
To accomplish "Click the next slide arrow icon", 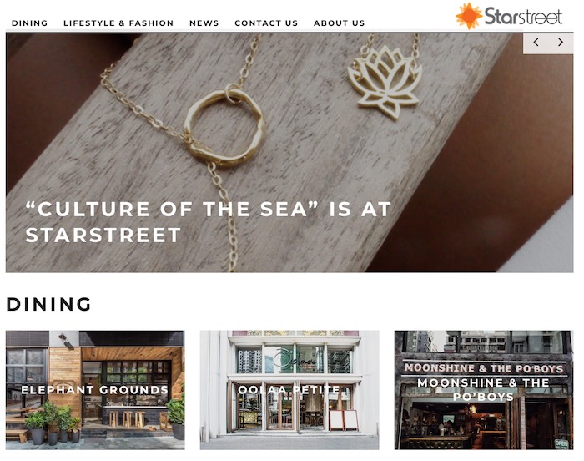I will pyautogui.click(x=560, y=42).
